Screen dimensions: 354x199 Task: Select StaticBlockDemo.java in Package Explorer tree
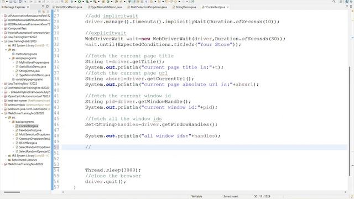[x=32, y=67]
